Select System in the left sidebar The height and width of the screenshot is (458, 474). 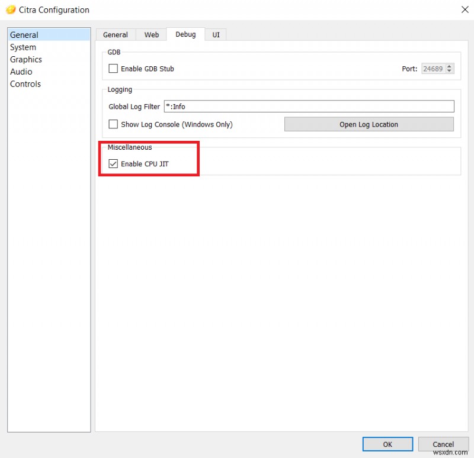click(x=23, y=47)
